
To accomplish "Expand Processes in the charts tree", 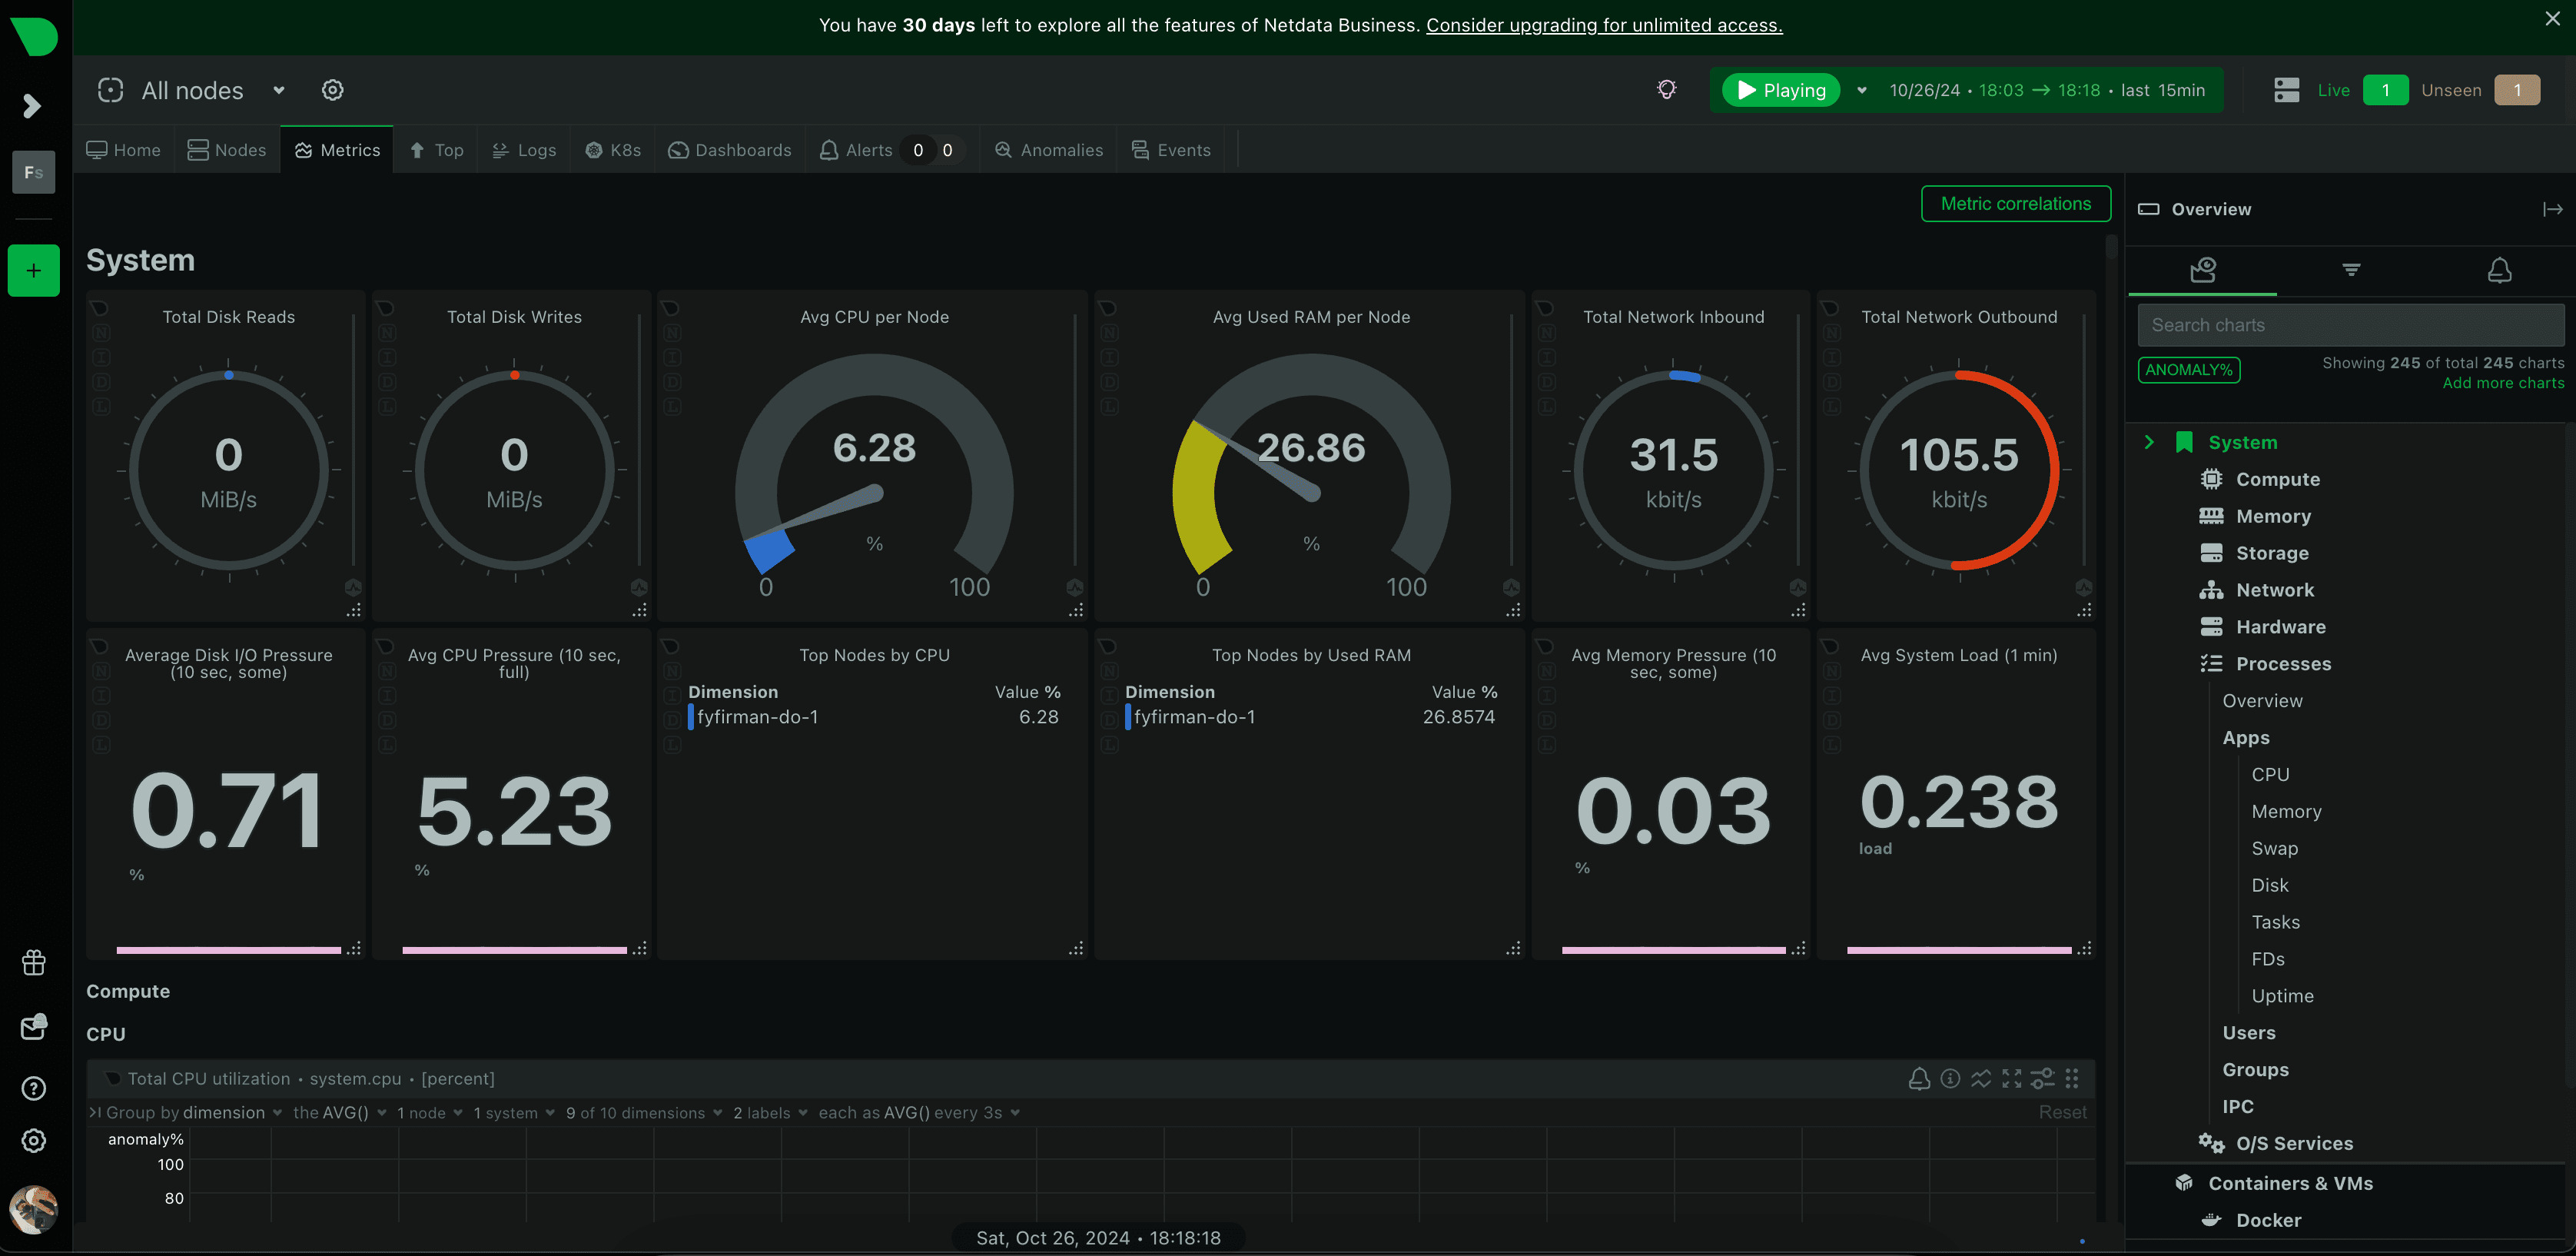I will (2283, 664).
